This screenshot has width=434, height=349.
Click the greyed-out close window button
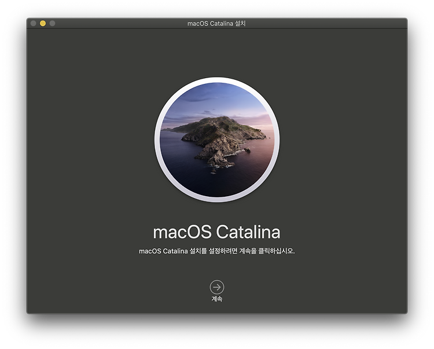(x=33, y=23)
